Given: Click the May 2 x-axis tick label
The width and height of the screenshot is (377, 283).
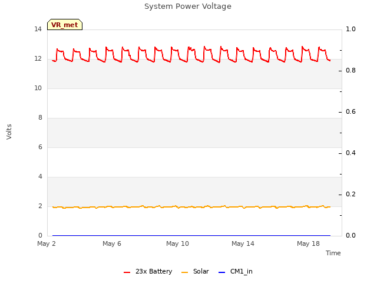Looking at the screenshot, I should [x=47, y=243].
